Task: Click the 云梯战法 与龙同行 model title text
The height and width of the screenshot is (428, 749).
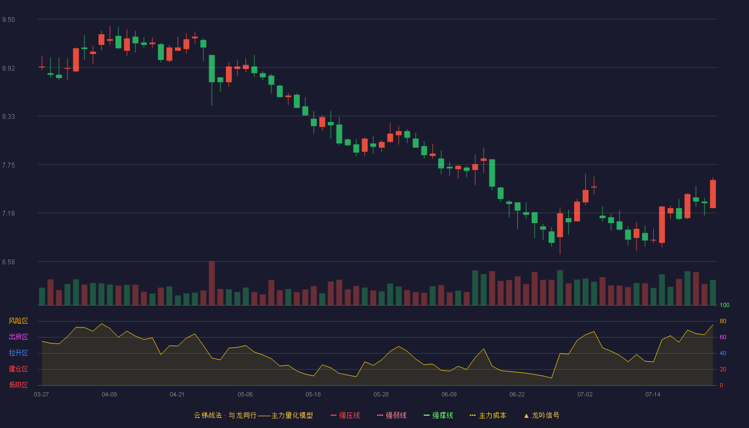Action: (x=254, y=415)
